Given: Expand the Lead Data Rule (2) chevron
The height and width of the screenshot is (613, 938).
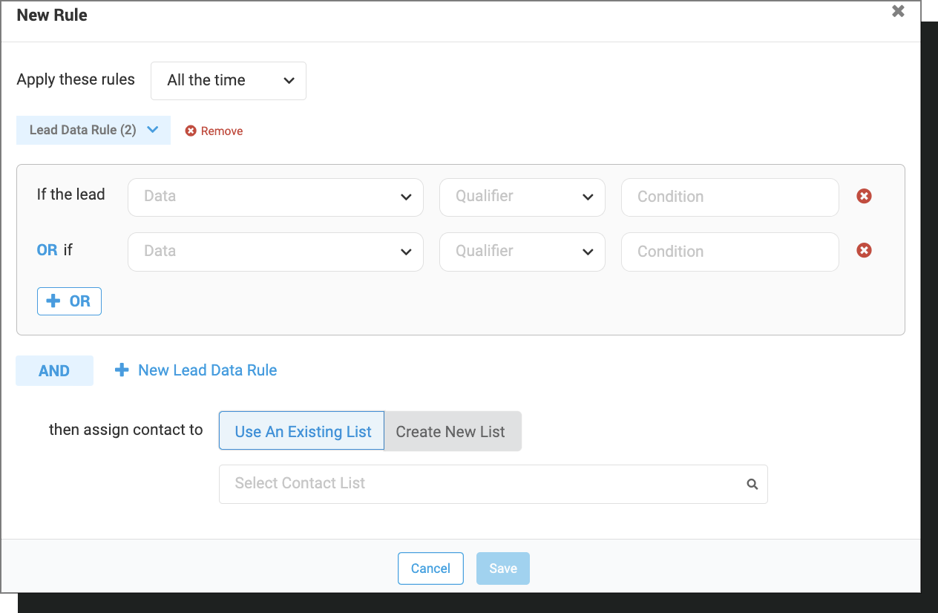Looking at the screenshot, I should tap(153, 130).
